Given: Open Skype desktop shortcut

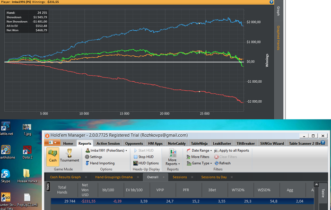Looking at the screenshot, I should (6, 176).
